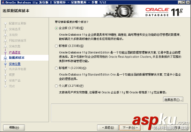Image resolution: width=191 pixels, height=132 pixels.
Task: Select 数据库版本 step in sidebar
Action: pos(25,58)
